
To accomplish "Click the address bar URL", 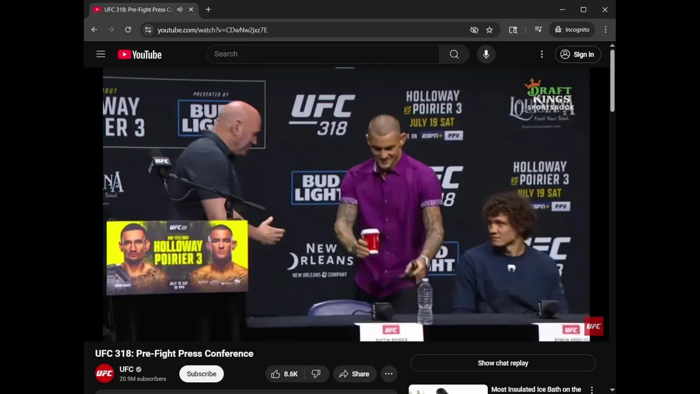I will (212, 30).
